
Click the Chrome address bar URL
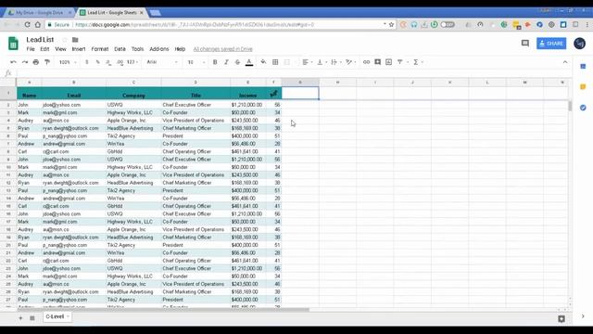click(x=195, y=25)
